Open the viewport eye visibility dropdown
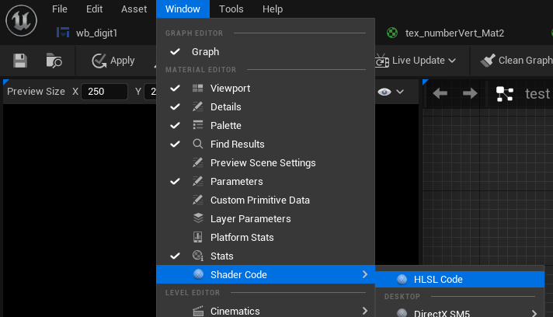The width and height of the screenshot is (553, 317). (x=391, y=92)
